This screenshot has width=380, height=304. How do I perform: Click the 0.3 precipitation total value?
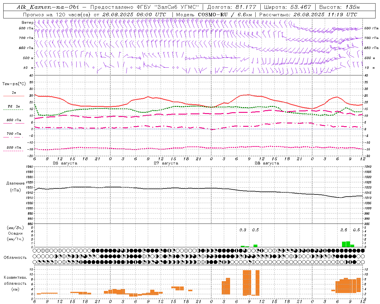click(x=243, y=230)
